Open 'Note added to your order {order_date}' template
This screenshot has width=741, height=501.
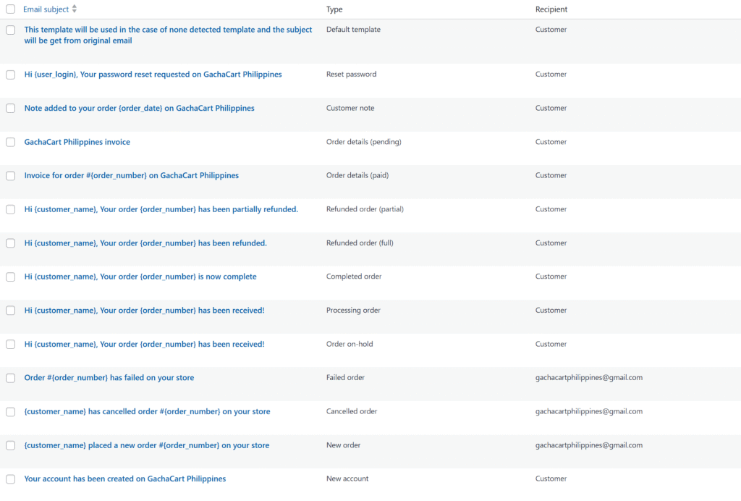click(140, 108)
